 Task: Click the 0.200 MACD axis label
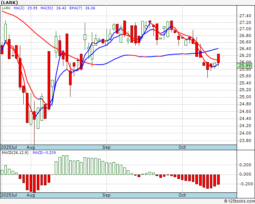246,165
